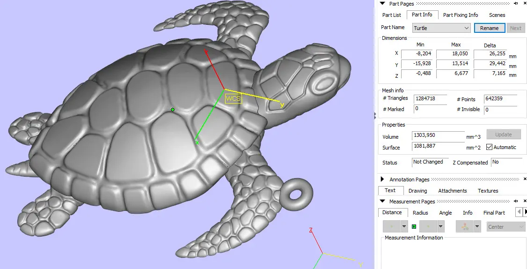The height and width of the screenshot is (269, 527).
Task: Click the Points count field 642359
Action: point(500,98)
